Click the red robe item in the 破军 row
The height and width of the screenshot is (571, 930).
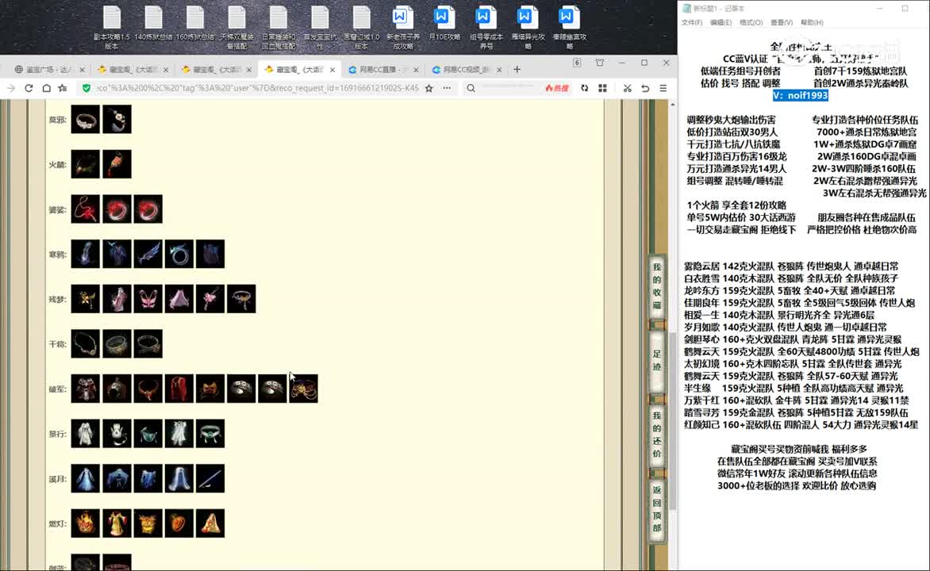click(179, 389)
